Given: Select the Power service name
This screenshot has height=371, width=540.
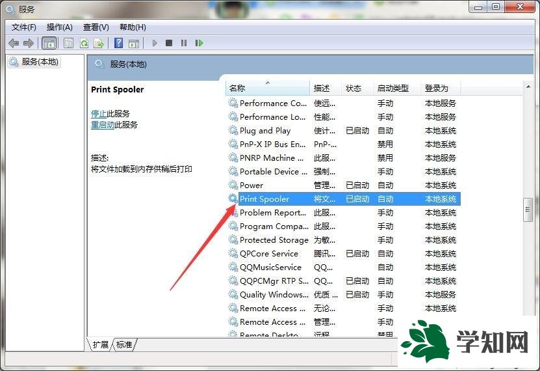Looking at the screenshot, I should coord(251,185).
